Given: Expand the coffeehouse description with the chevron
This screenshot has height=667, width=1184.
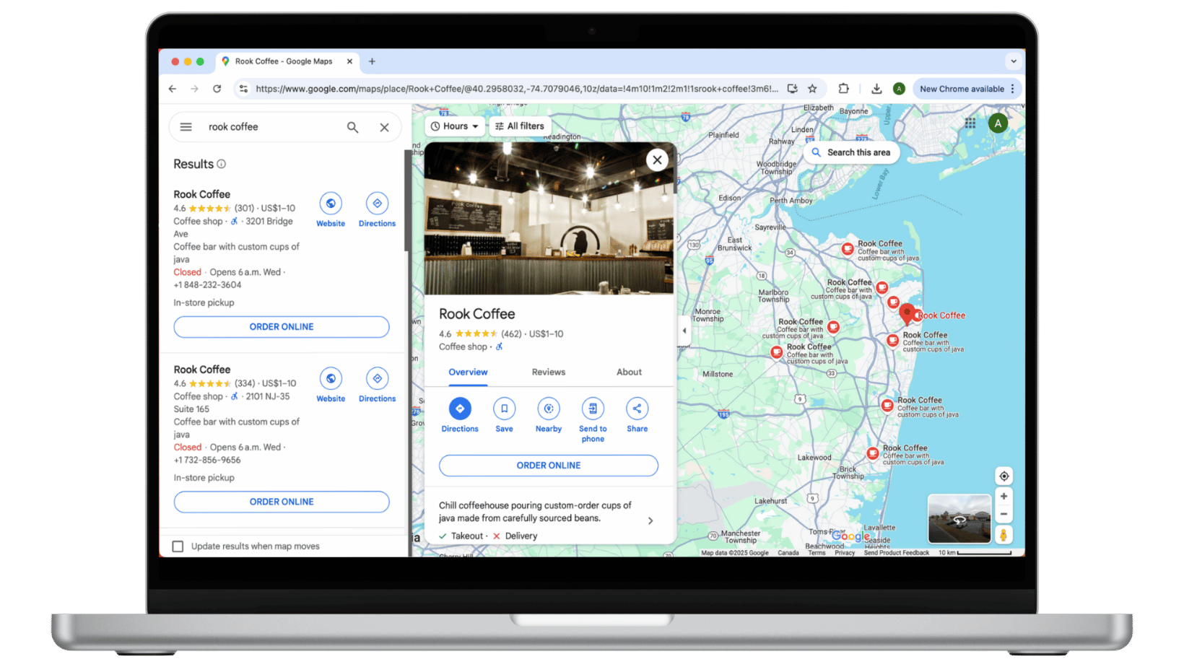Looking at the screenshot, I should 650,520.
